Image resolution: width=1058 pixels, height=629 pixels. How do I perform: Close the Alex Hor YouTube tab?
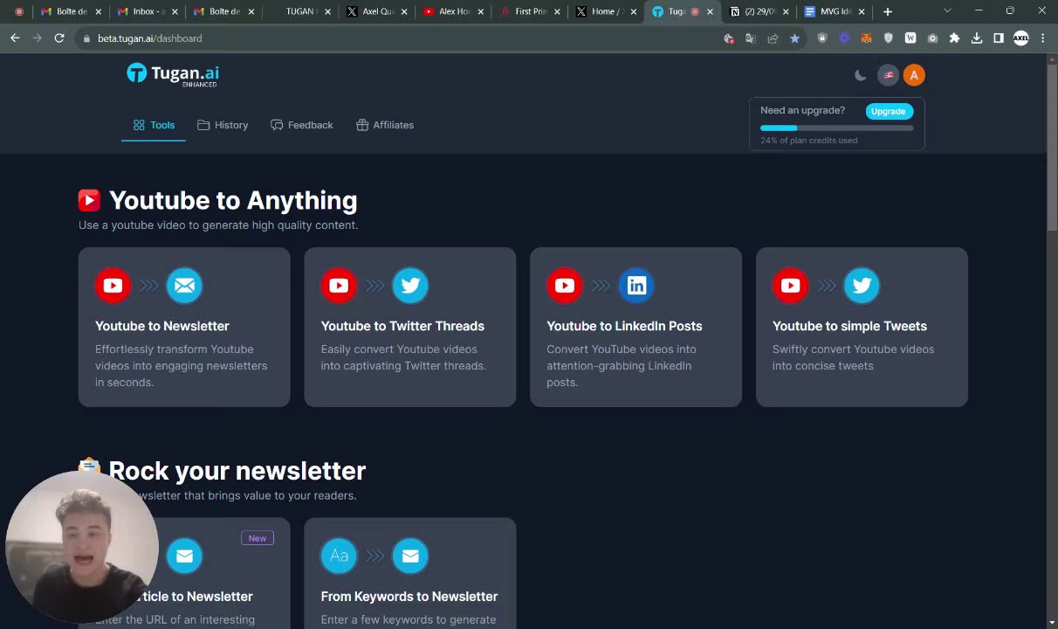point(481,11)
